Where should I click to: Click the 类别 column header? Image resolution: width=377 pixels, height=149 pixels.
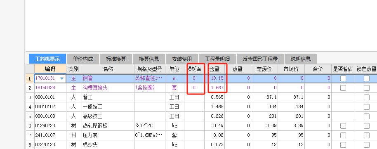point(74,69)
